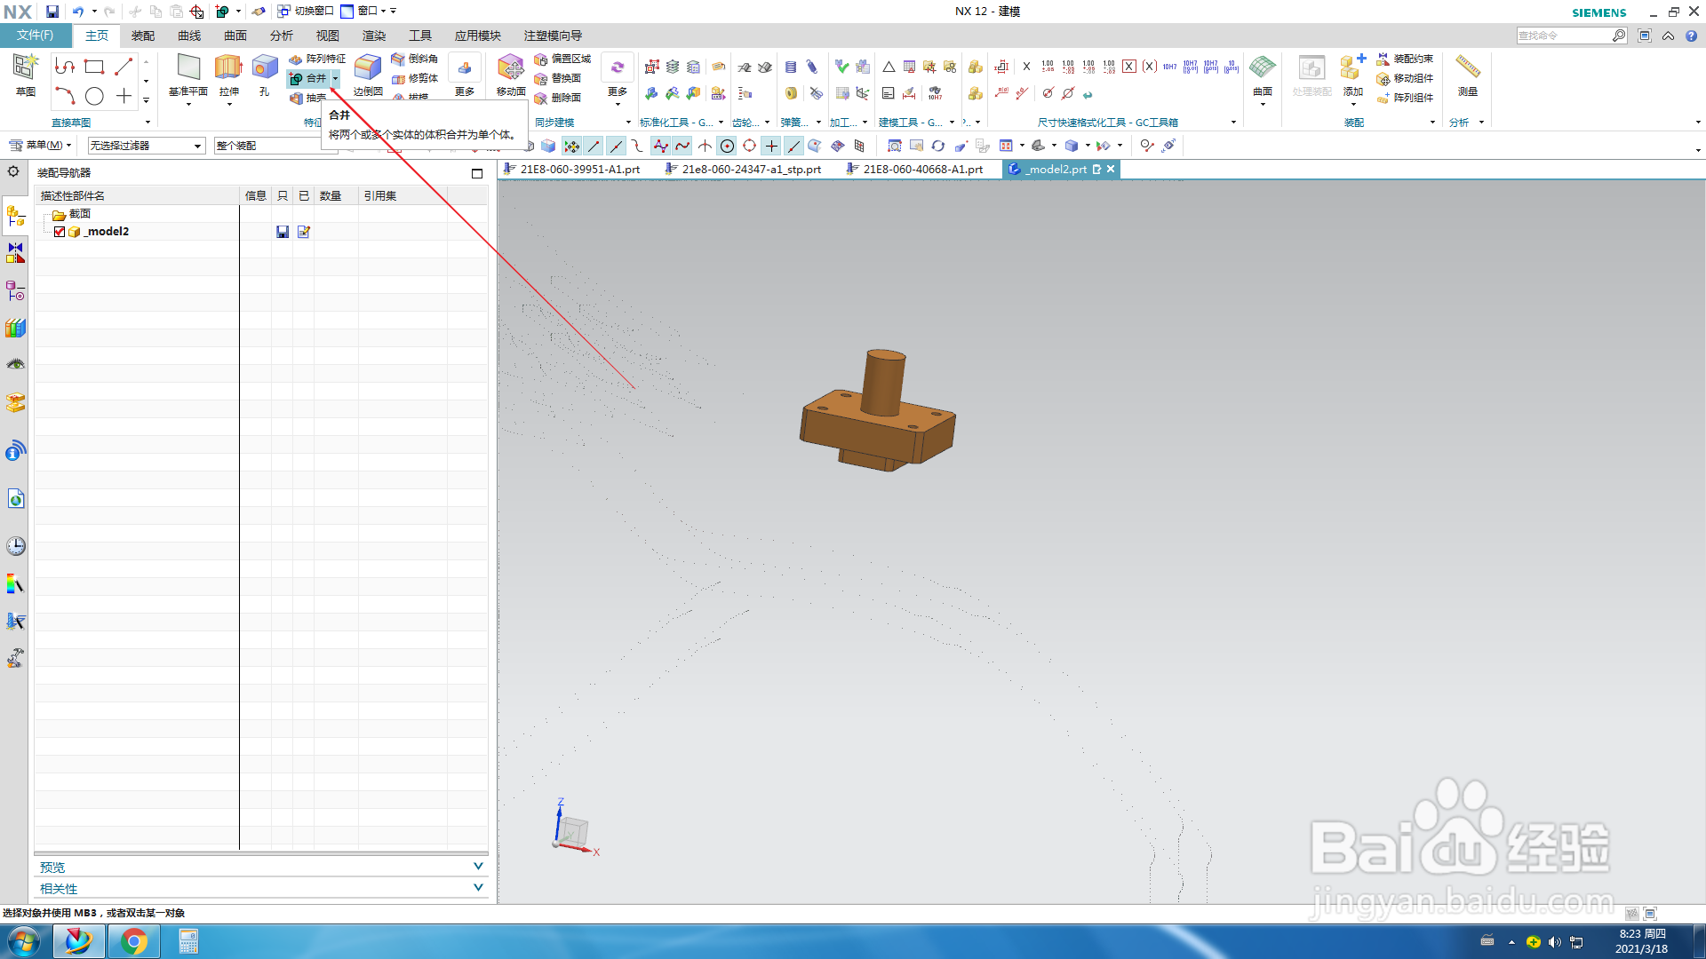Expand the 预览 preview panel
Image resolution: width=1706 pixels, height=959 pixels.
pos(478,867)
